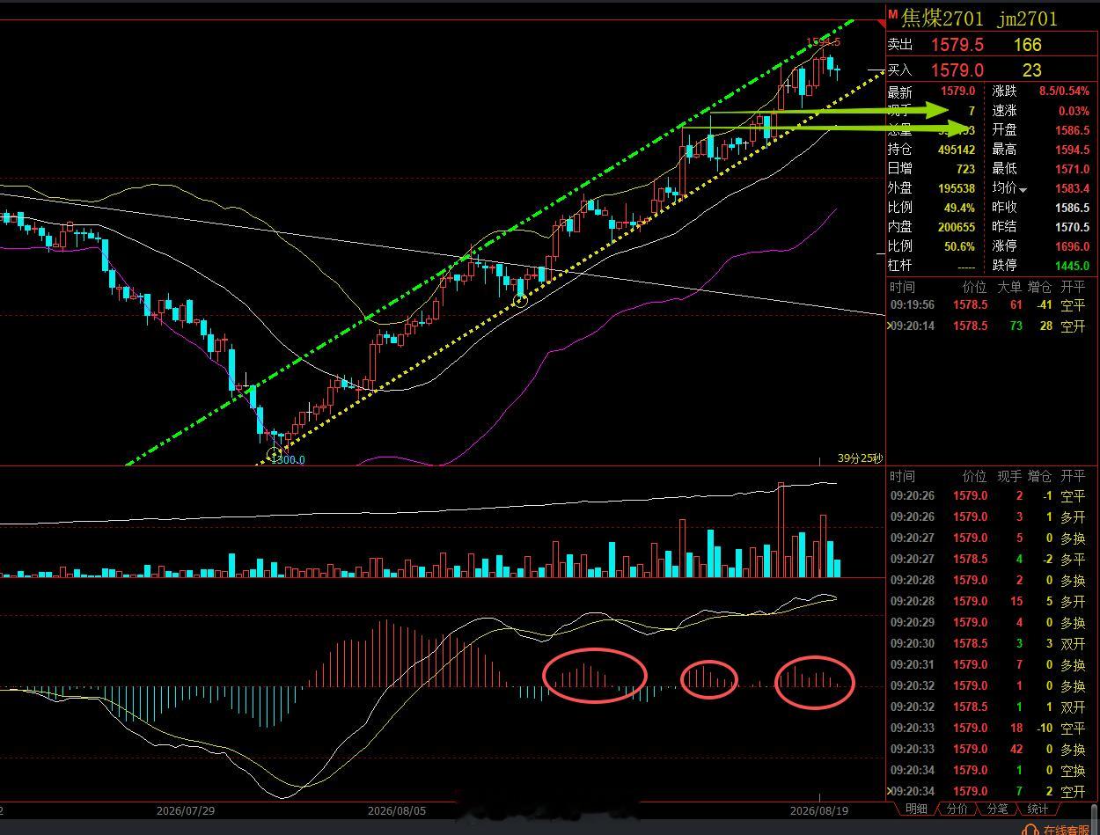This screenshot has width=1100, height=835.
Task: Click the sell volume 166
Action: click(1027, 45)
